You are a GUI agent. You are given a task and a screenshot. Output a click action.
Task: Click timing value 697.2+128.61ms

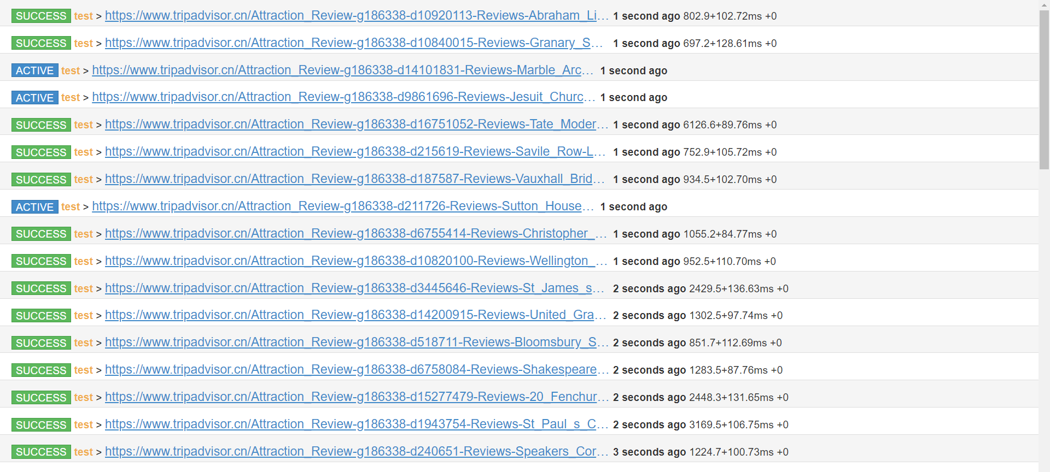click(x=722, y=43)
